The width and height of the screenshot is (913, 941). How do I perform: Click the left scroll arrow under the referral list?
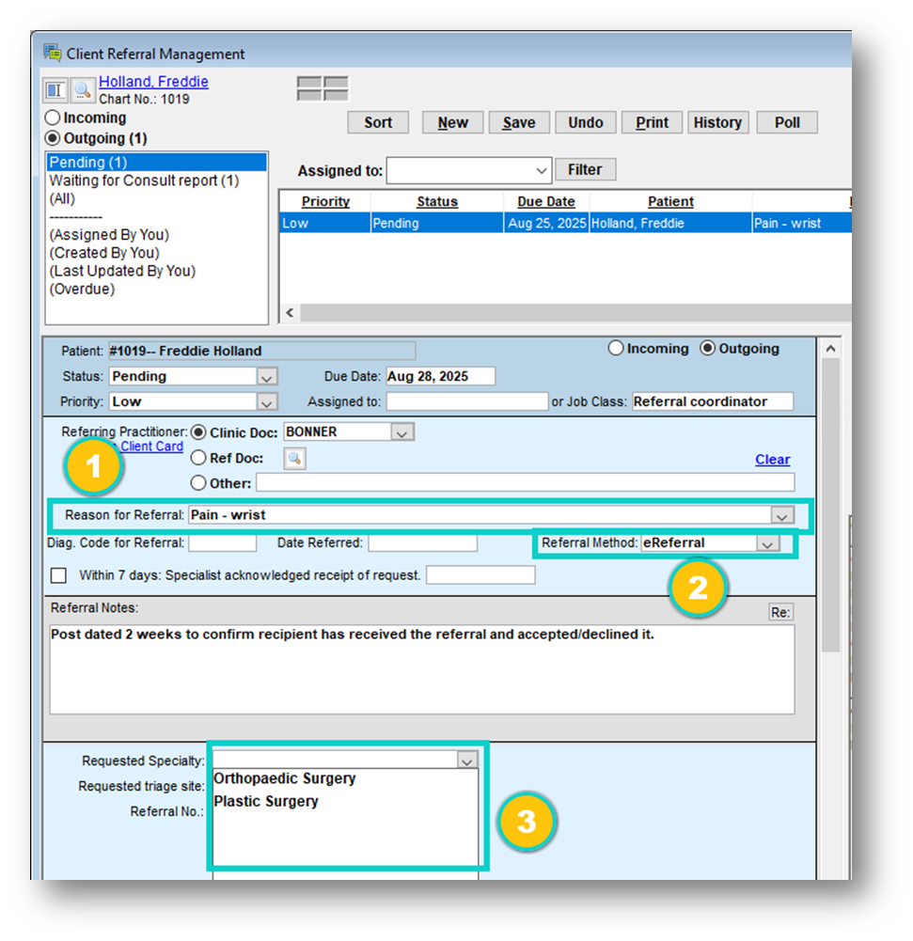290,313
